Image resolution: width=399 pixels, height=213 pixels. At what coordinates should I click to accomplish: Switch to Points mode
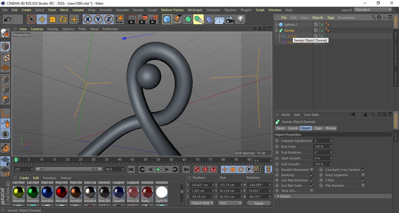(5, 79)
